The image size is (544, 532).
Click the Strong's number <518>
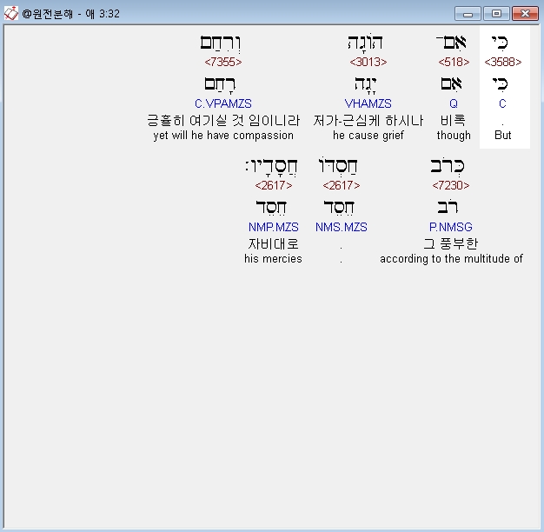[x=454, y=62]
